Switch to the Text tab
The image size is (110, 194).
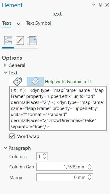click(x=7, y=23)
